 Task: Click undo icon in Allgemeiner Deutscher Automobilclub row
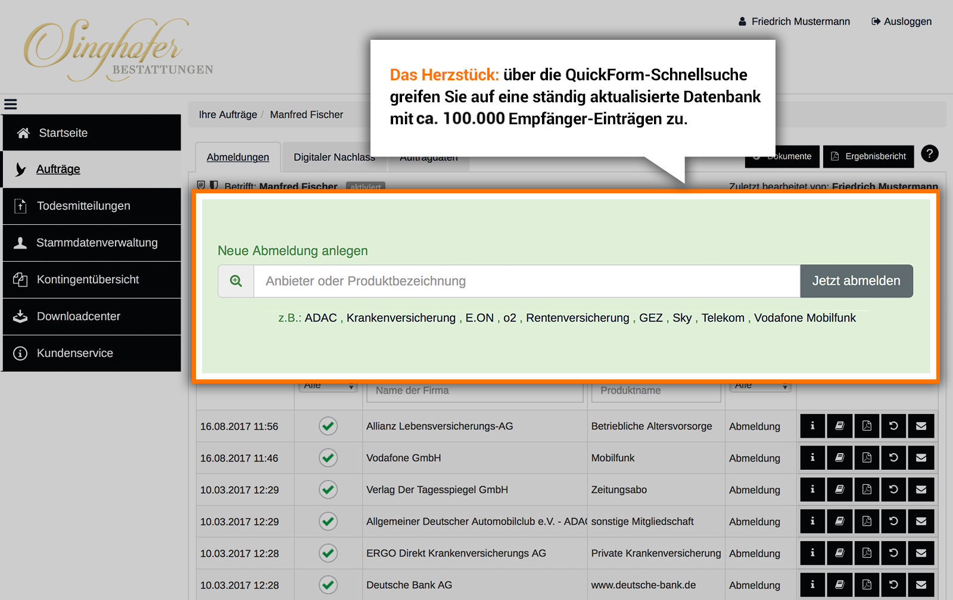click(x=893, y=521)
